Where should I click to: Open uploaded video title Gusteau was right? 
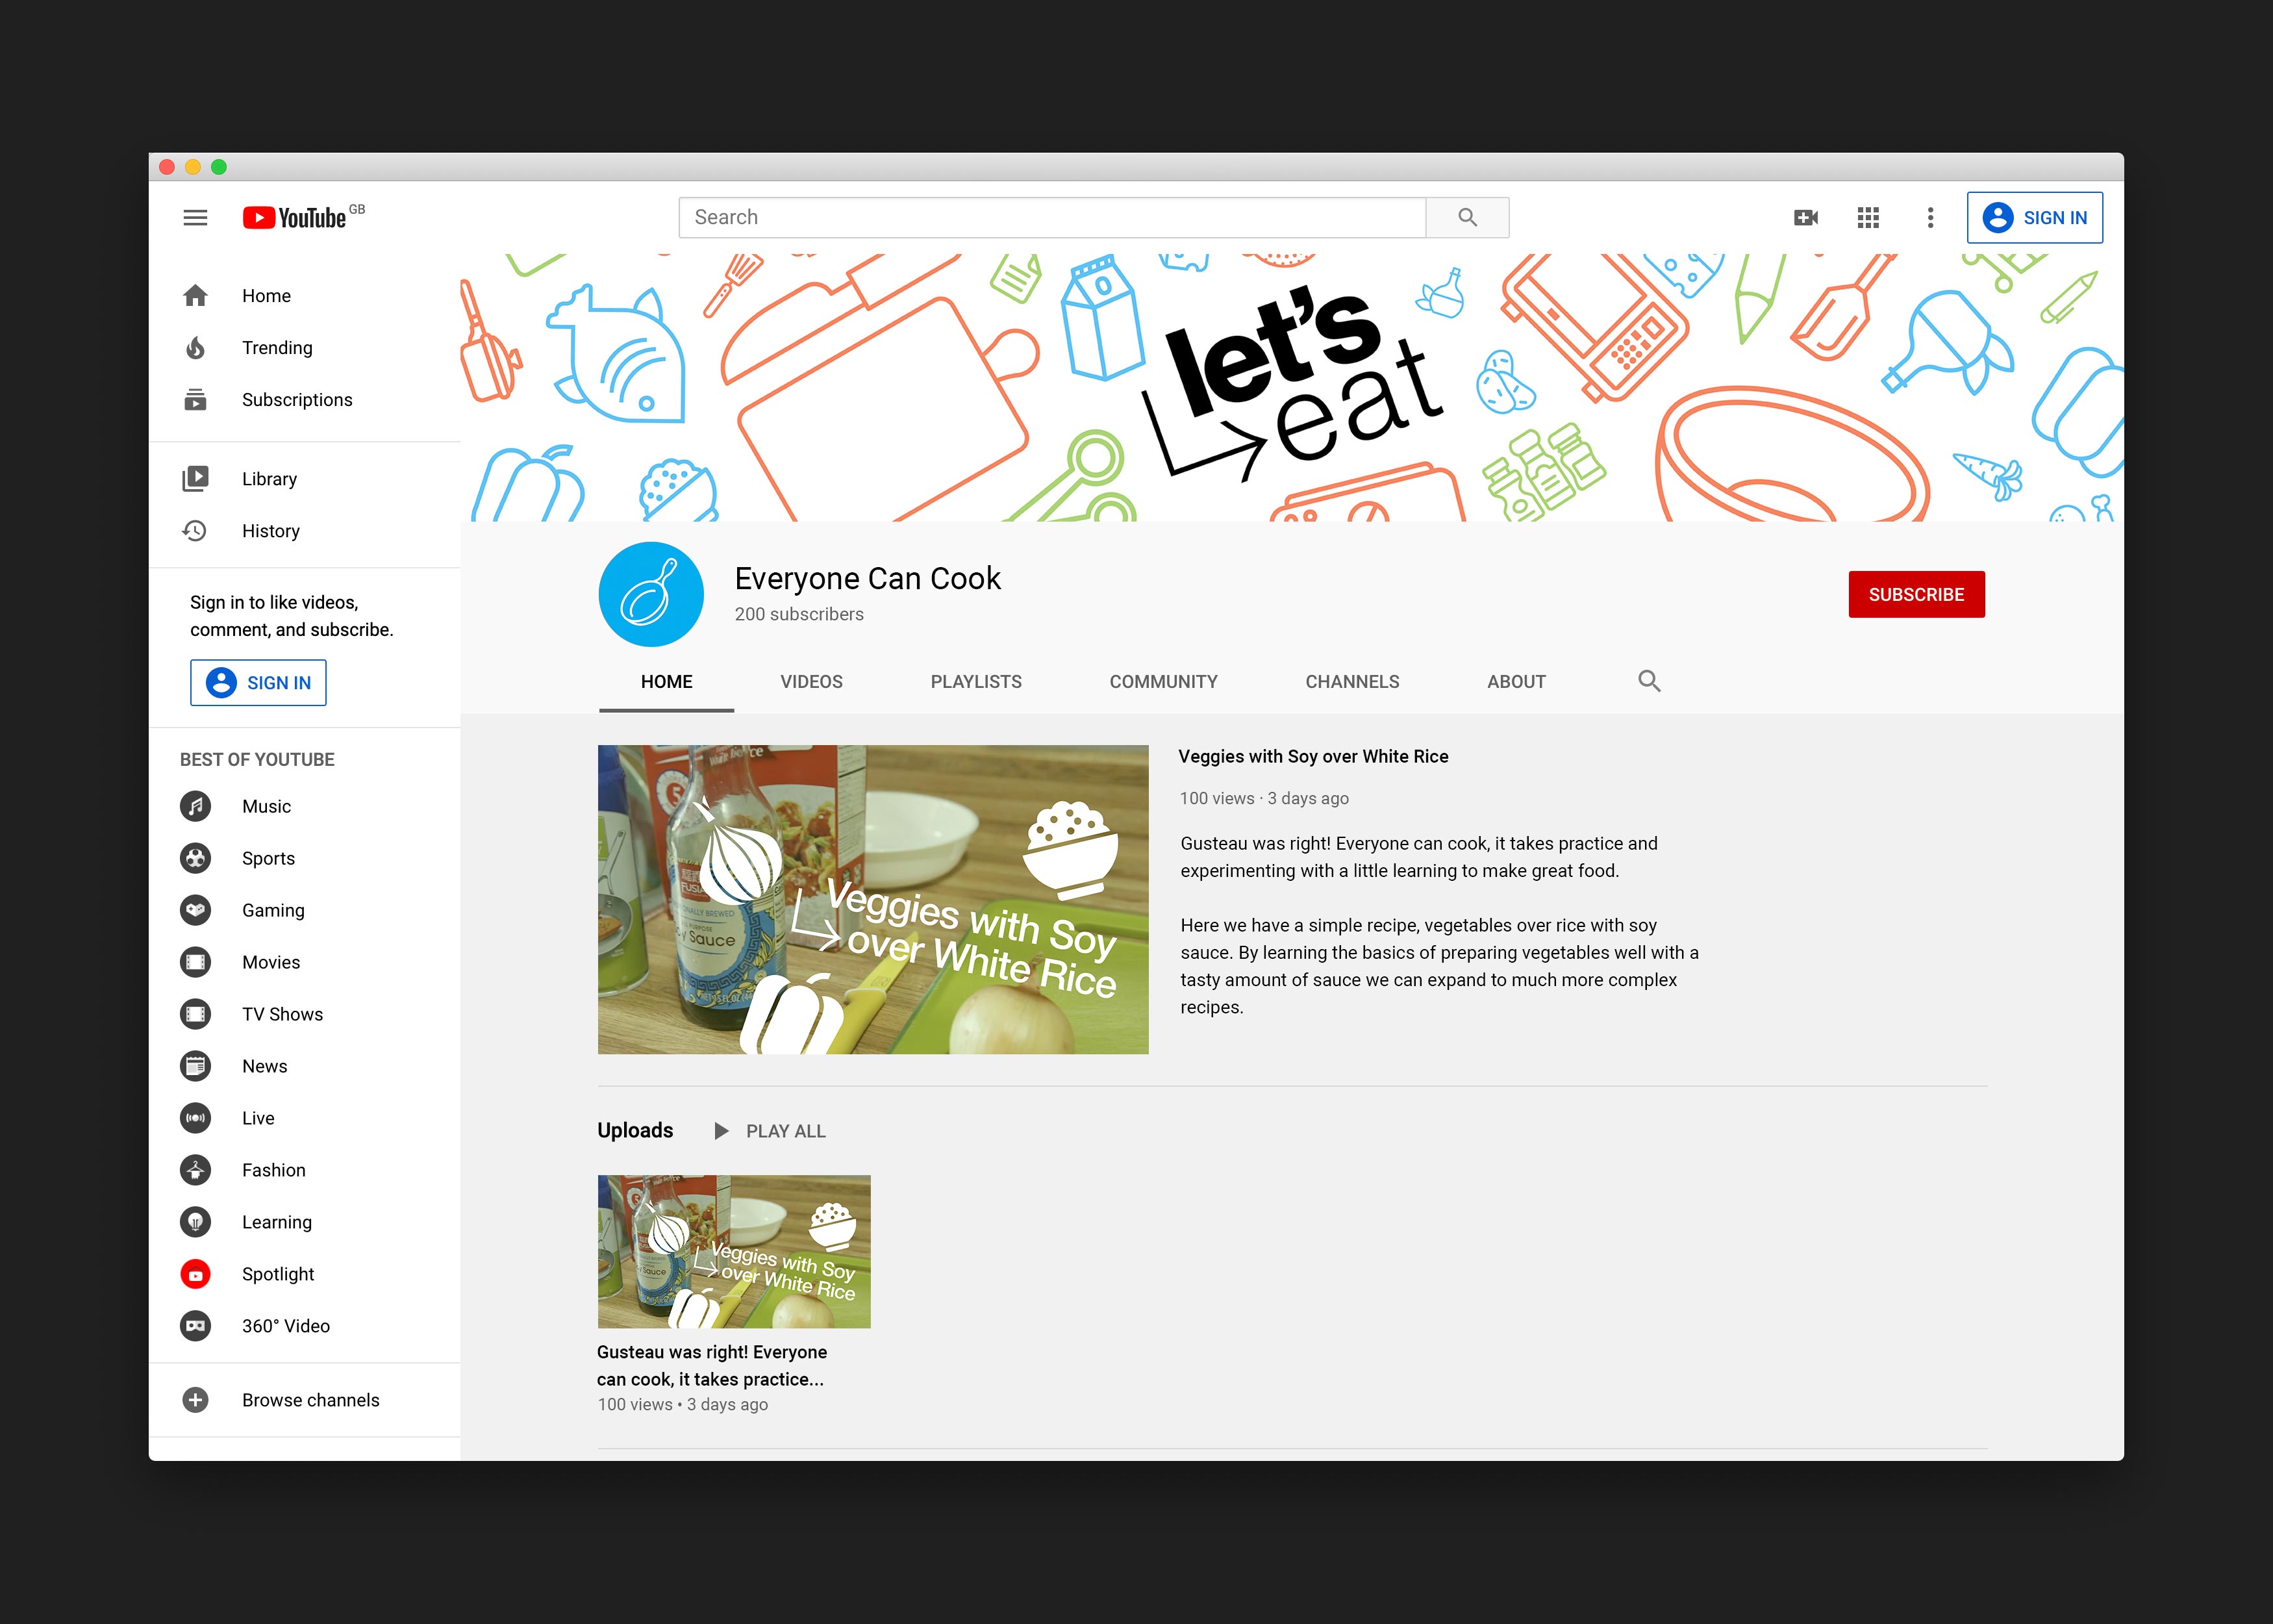tap(712, 1365)
